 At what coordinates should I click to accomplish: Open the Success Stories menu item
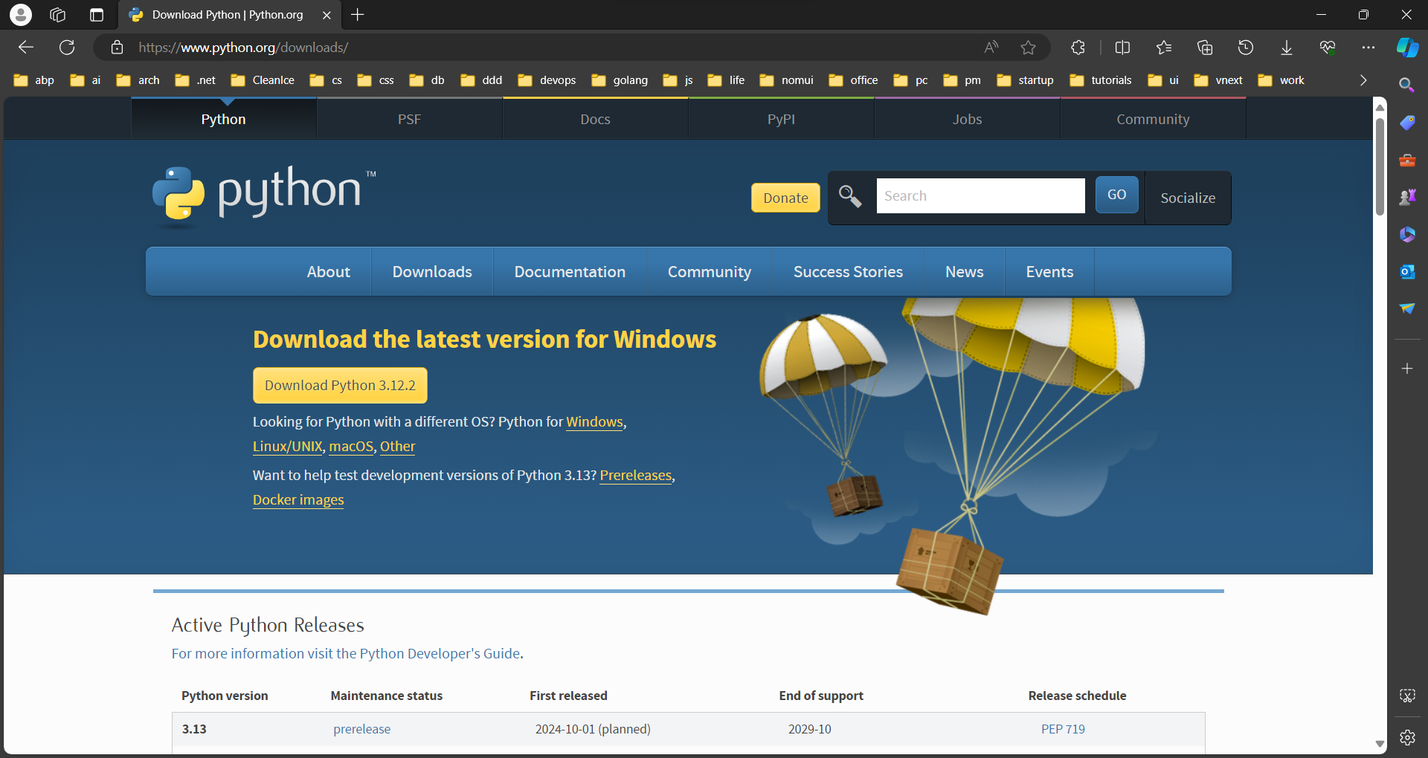[848, 272]
